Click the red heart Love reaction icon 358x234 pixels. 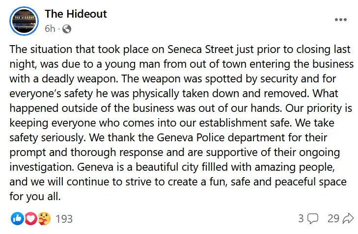30,218
